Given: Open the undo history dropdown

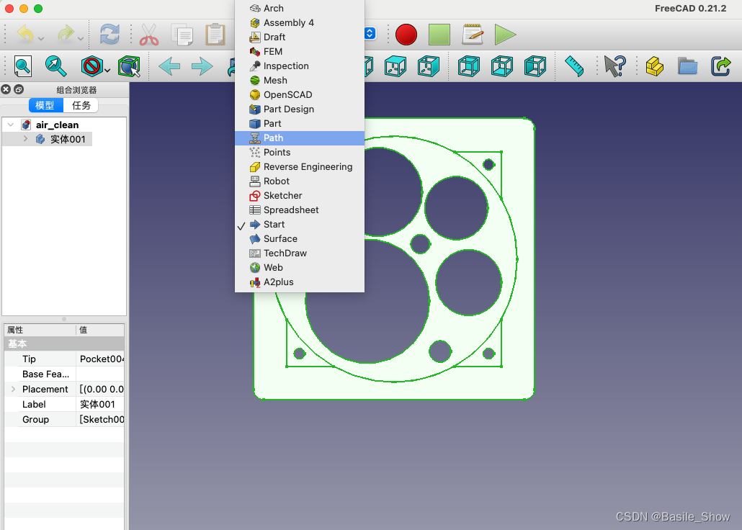Looking at the screenshot, I should 41,38.
